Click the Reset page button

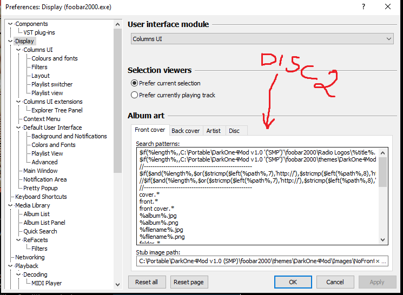pos(189,282)
